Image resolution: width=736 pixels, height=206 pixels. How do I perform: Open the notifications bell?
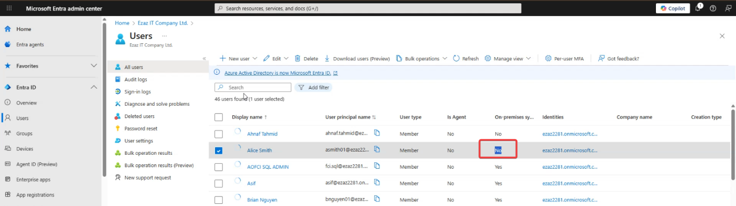(x=698, y=8)
